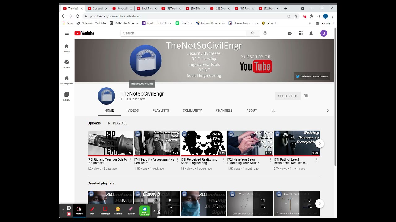
Task: Open Library in the sidebar
Action: point(67,97)
